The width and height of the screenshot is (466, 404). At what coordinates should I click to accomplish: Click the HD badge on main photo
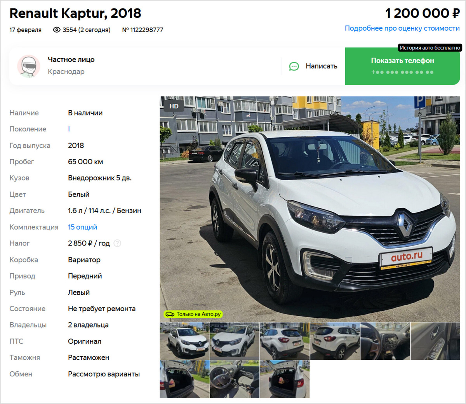coord(174,106)
